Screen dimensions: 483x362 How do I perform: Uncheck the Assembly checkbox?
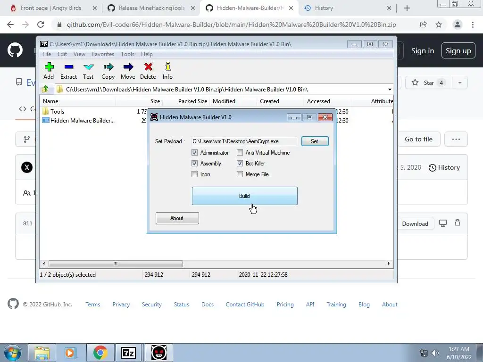click(x=194, y=163)
